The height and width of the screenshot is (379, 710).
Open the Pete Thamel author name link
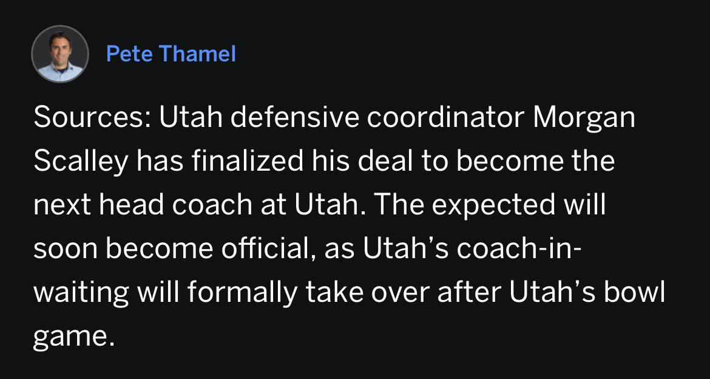[171, 54]
